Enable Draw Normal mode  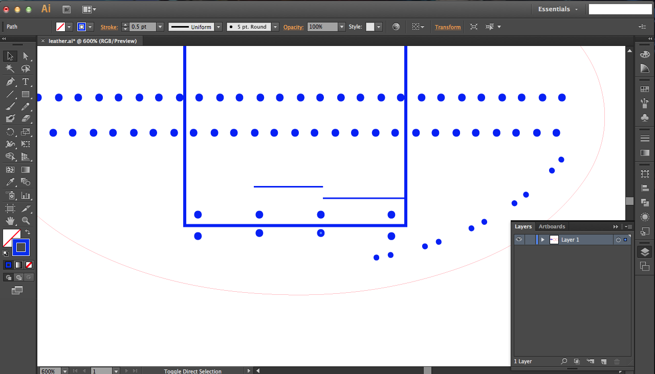[8, 277]
